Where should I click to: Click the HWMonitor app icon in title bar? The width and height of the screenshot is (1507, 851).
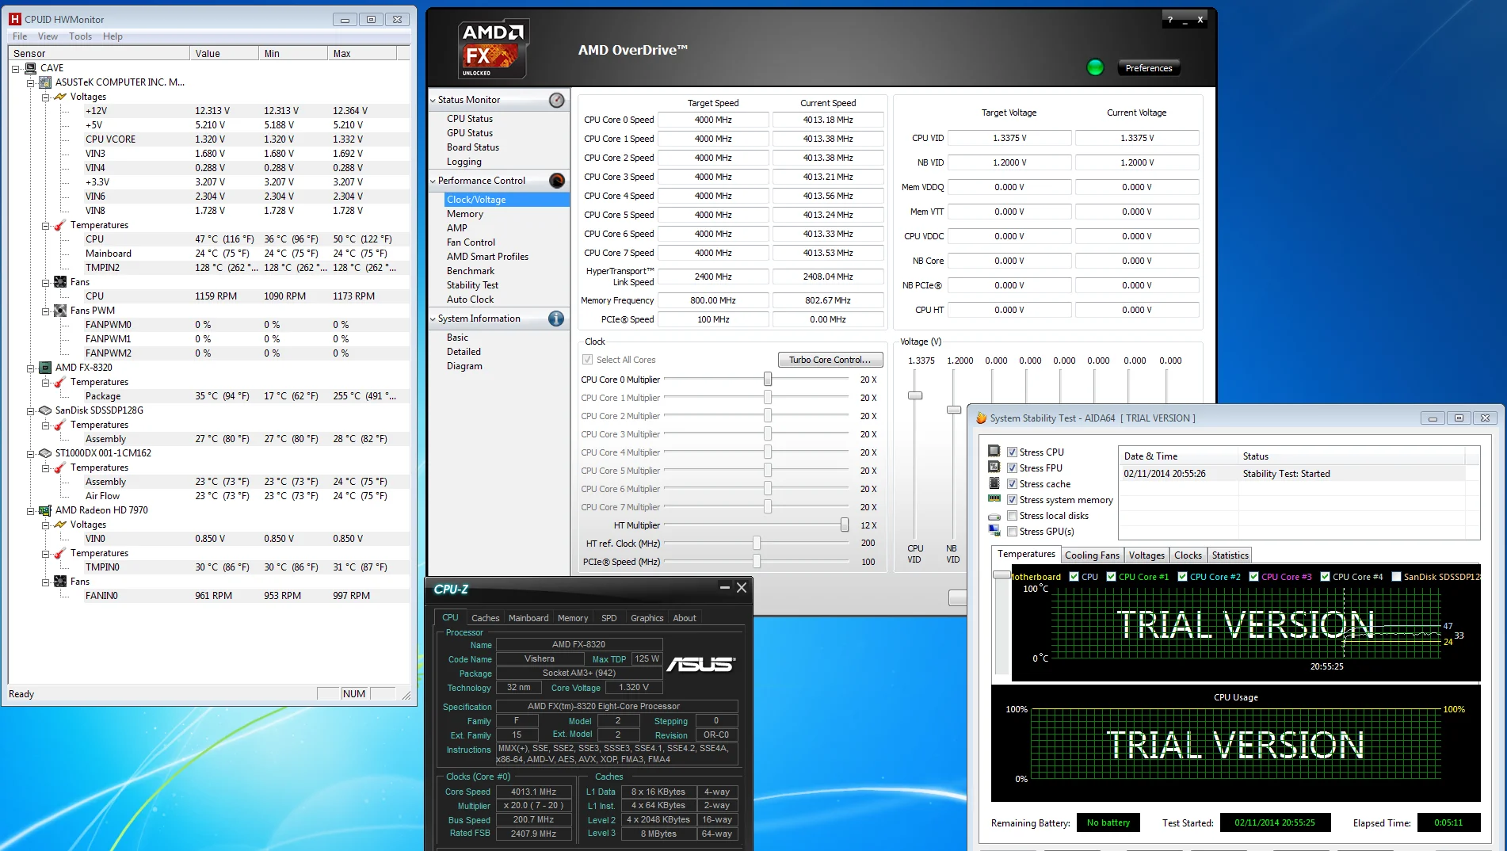point(15,19)
